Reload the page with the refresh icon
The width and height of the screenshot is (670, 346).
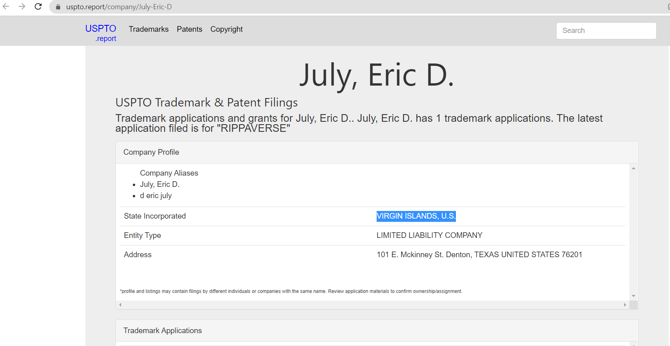click(38, 6)
